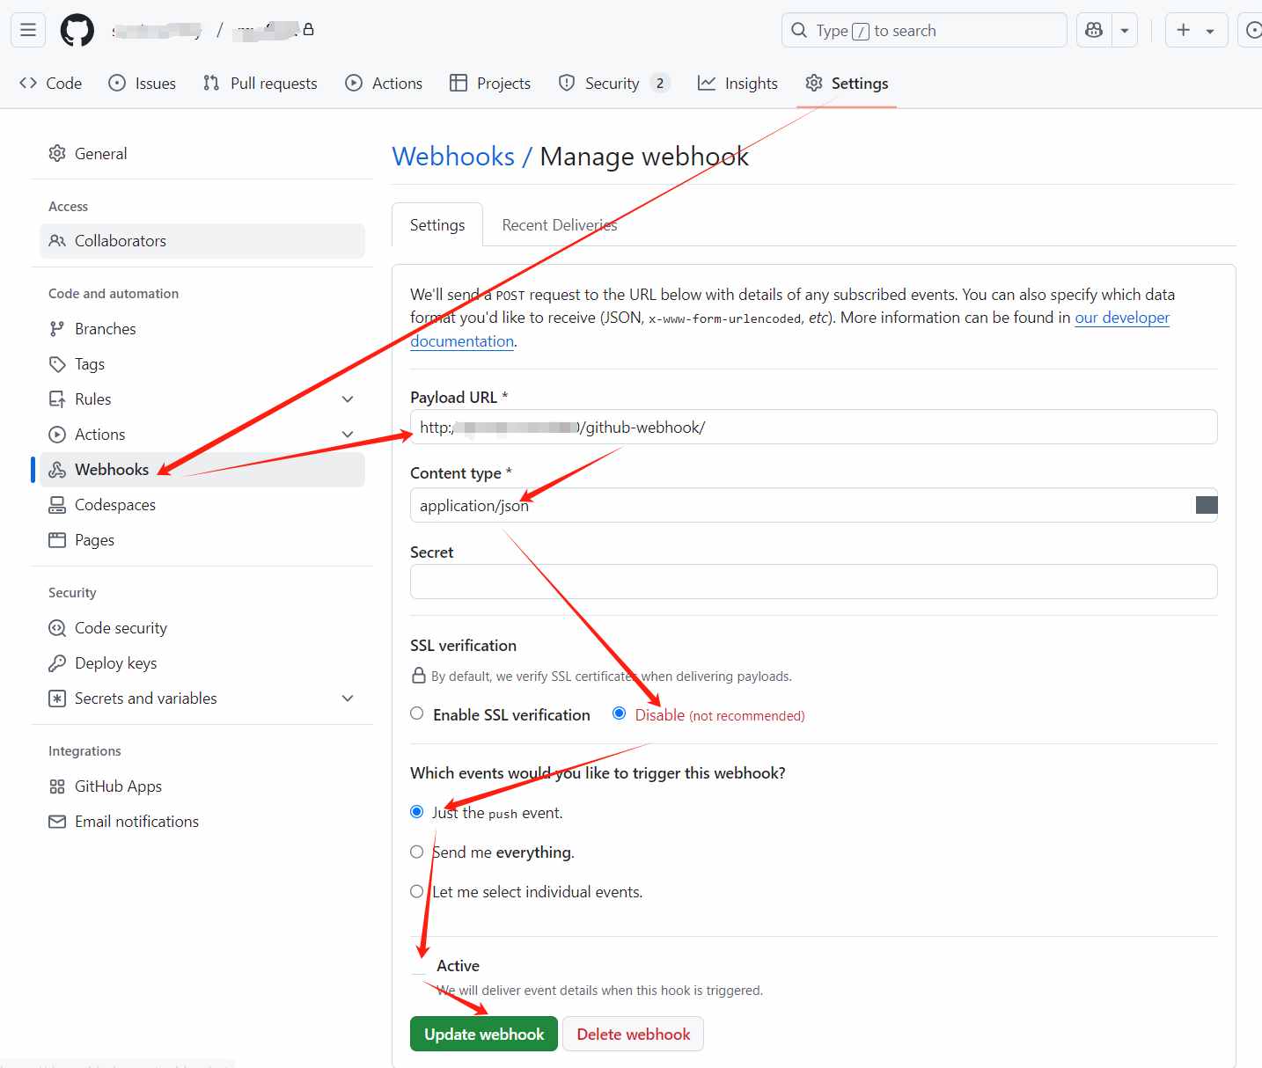Viewport: 1262px width, 1068px height.
Task: Open Code security in sidebar
Action: [202, 628]
